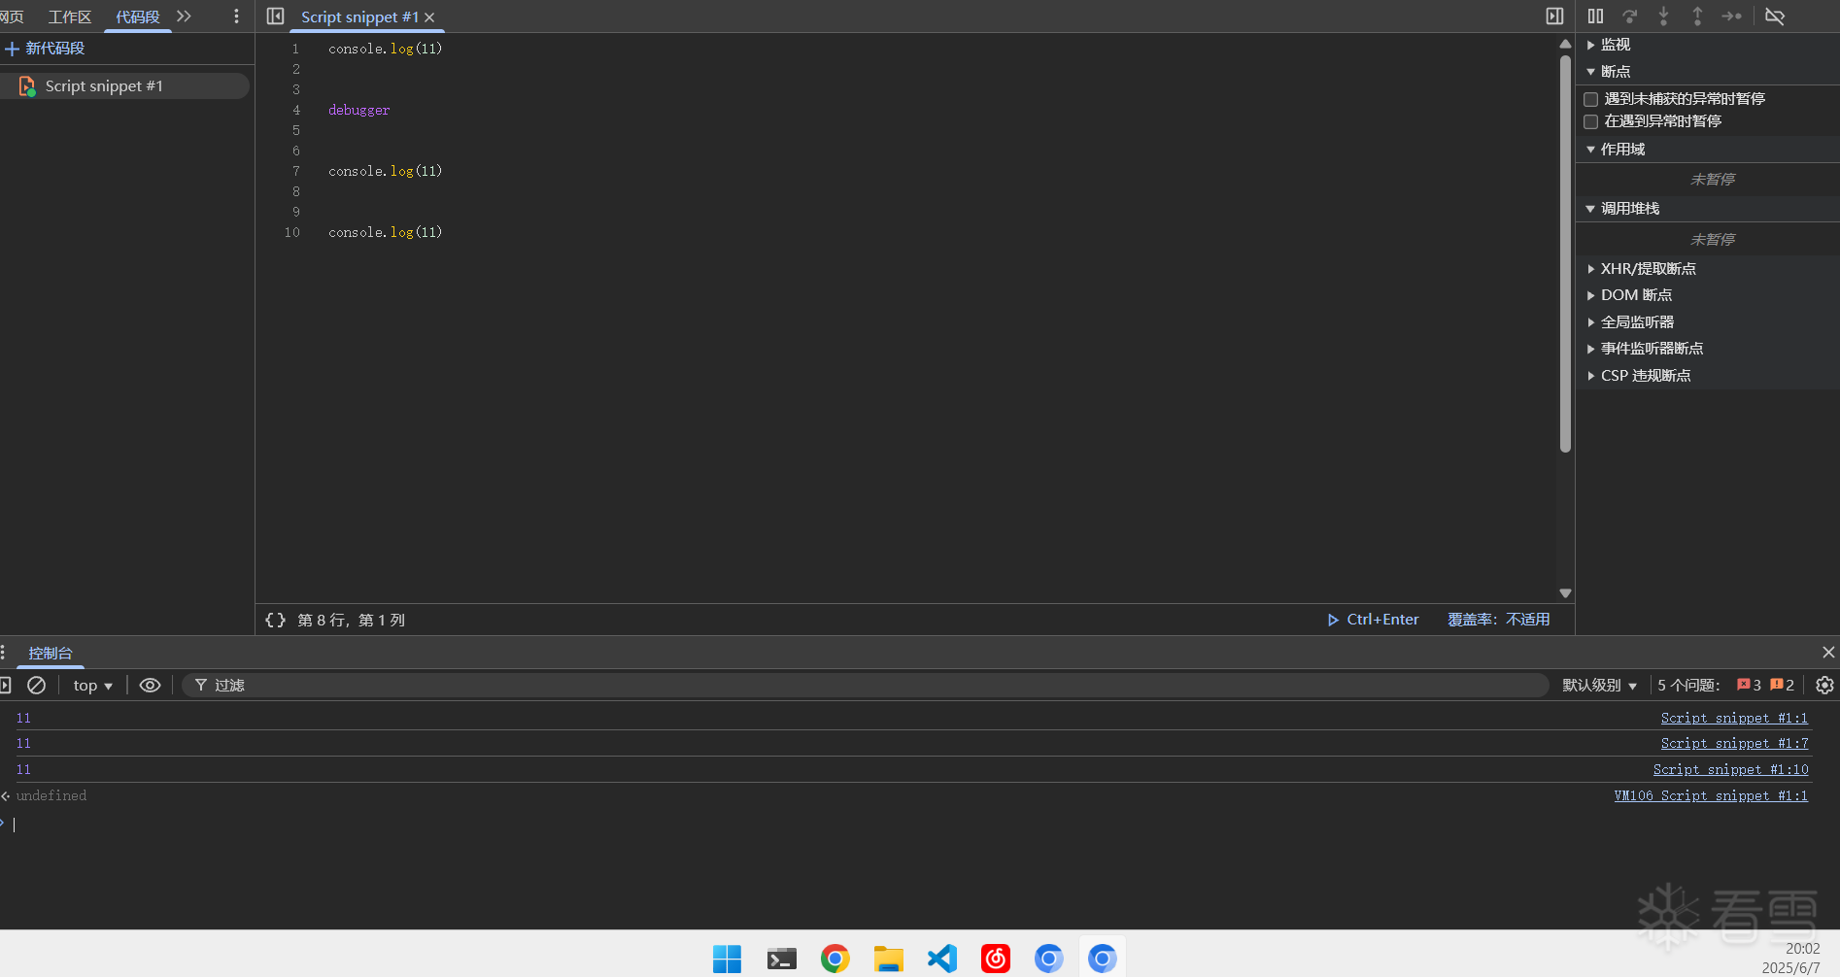
Task: Open the Script snippet #1:1 source link
Action: point(1734,718)
